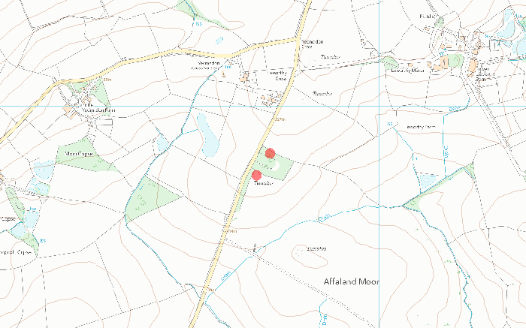526x328 pixels.
Task: Select the Lewarthy Cross label
Action: pyautogui.click(x=278, y=75)
